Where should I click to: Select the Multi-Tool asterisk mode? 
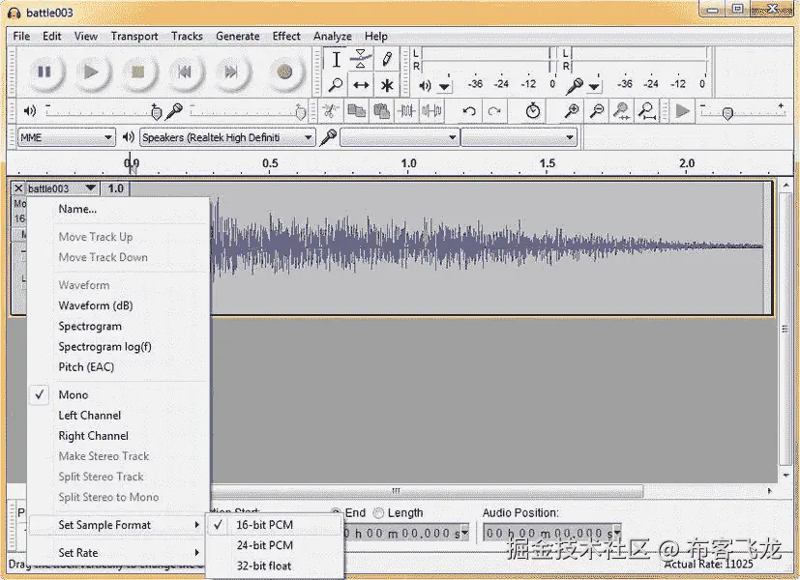(387, 85)
